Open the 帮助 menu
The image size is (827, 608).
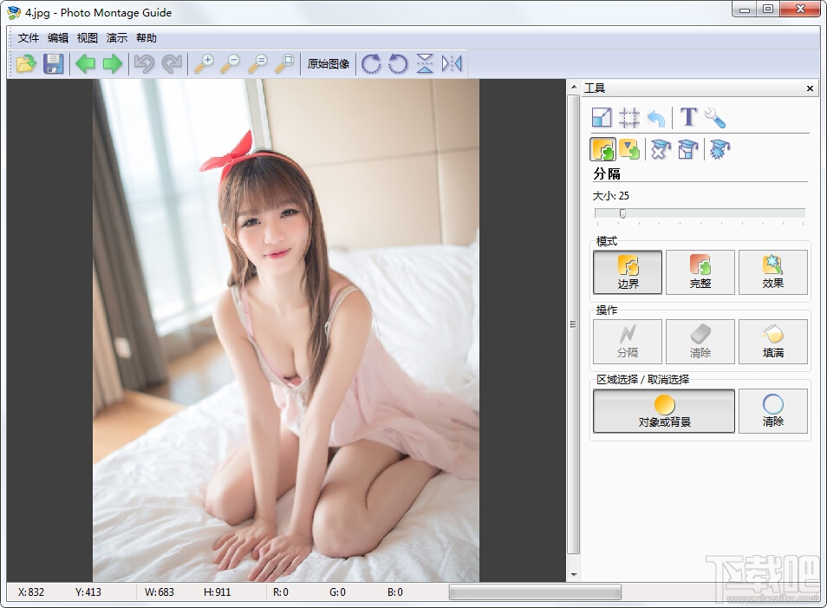(147, 38)
